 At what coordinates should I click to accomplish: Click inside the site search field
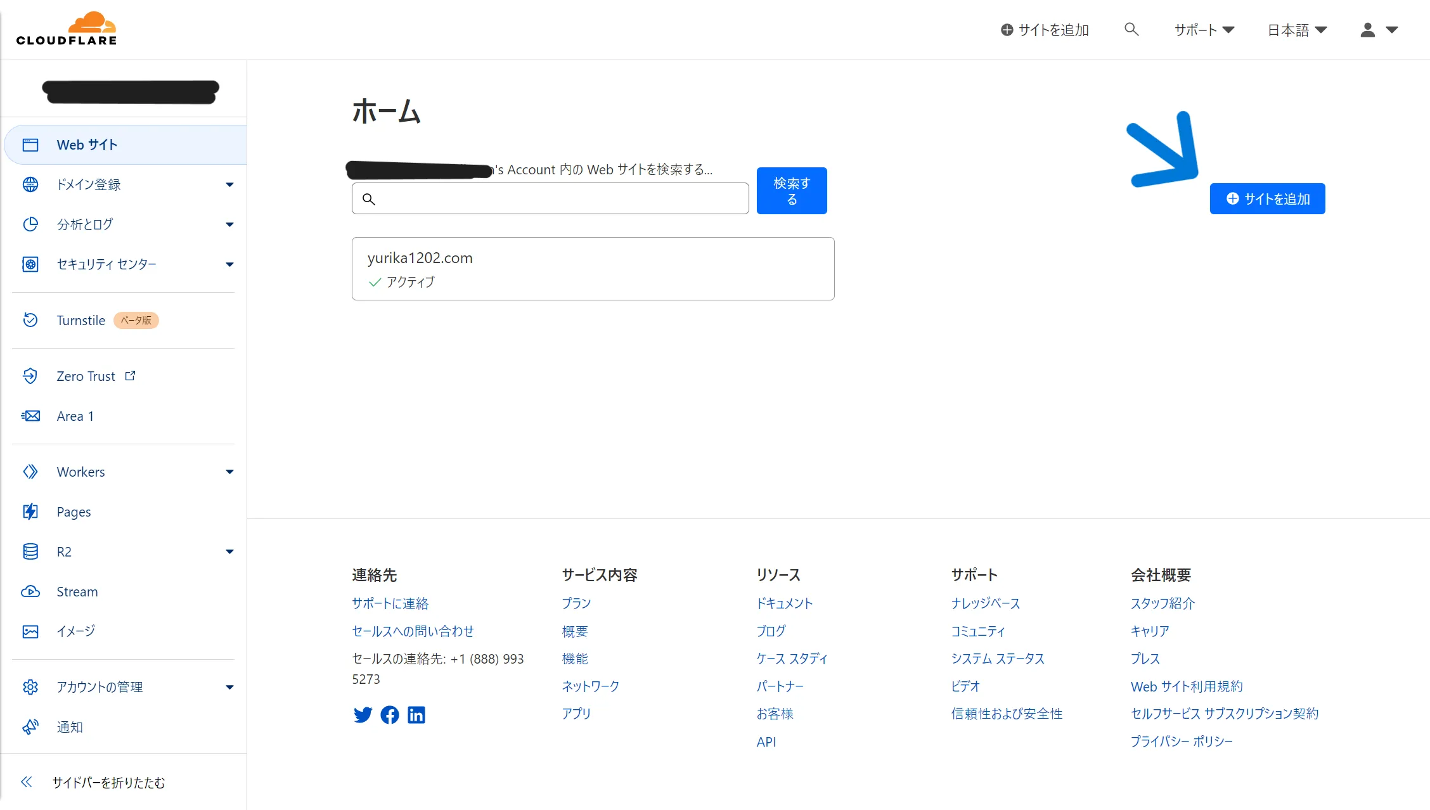549,198
